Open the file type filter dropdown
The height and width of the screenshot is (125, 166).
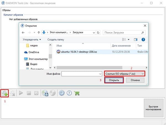124,74
